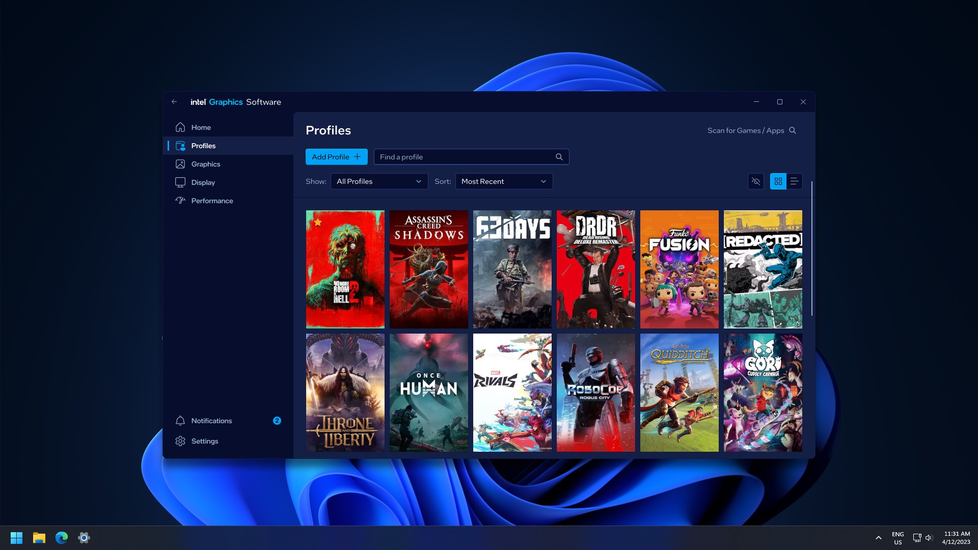
Task: Select the Graphics section icon
Action: click(x=180, y=163)
